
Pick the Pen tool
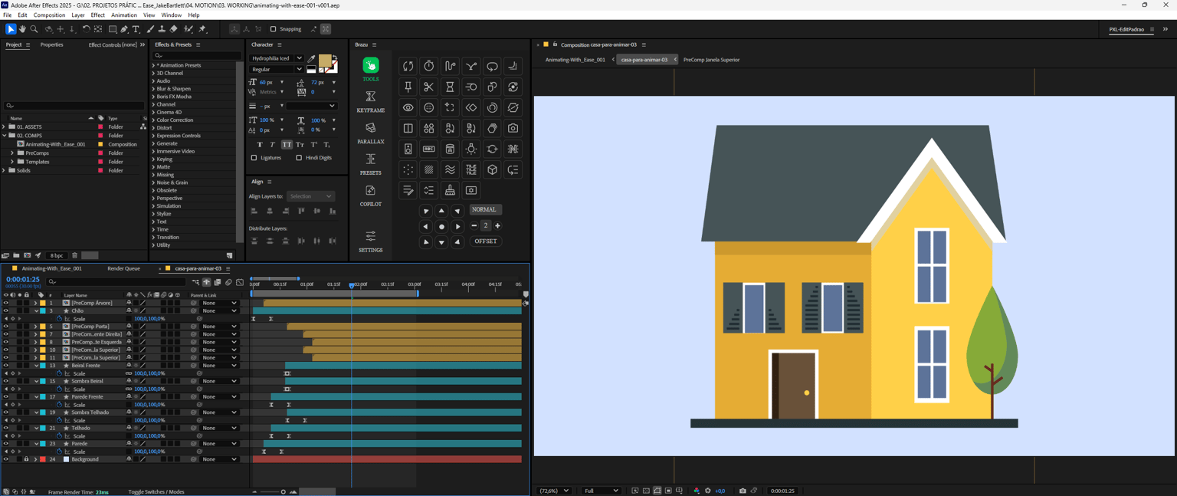pyautogui.click(x=124, y=29)
